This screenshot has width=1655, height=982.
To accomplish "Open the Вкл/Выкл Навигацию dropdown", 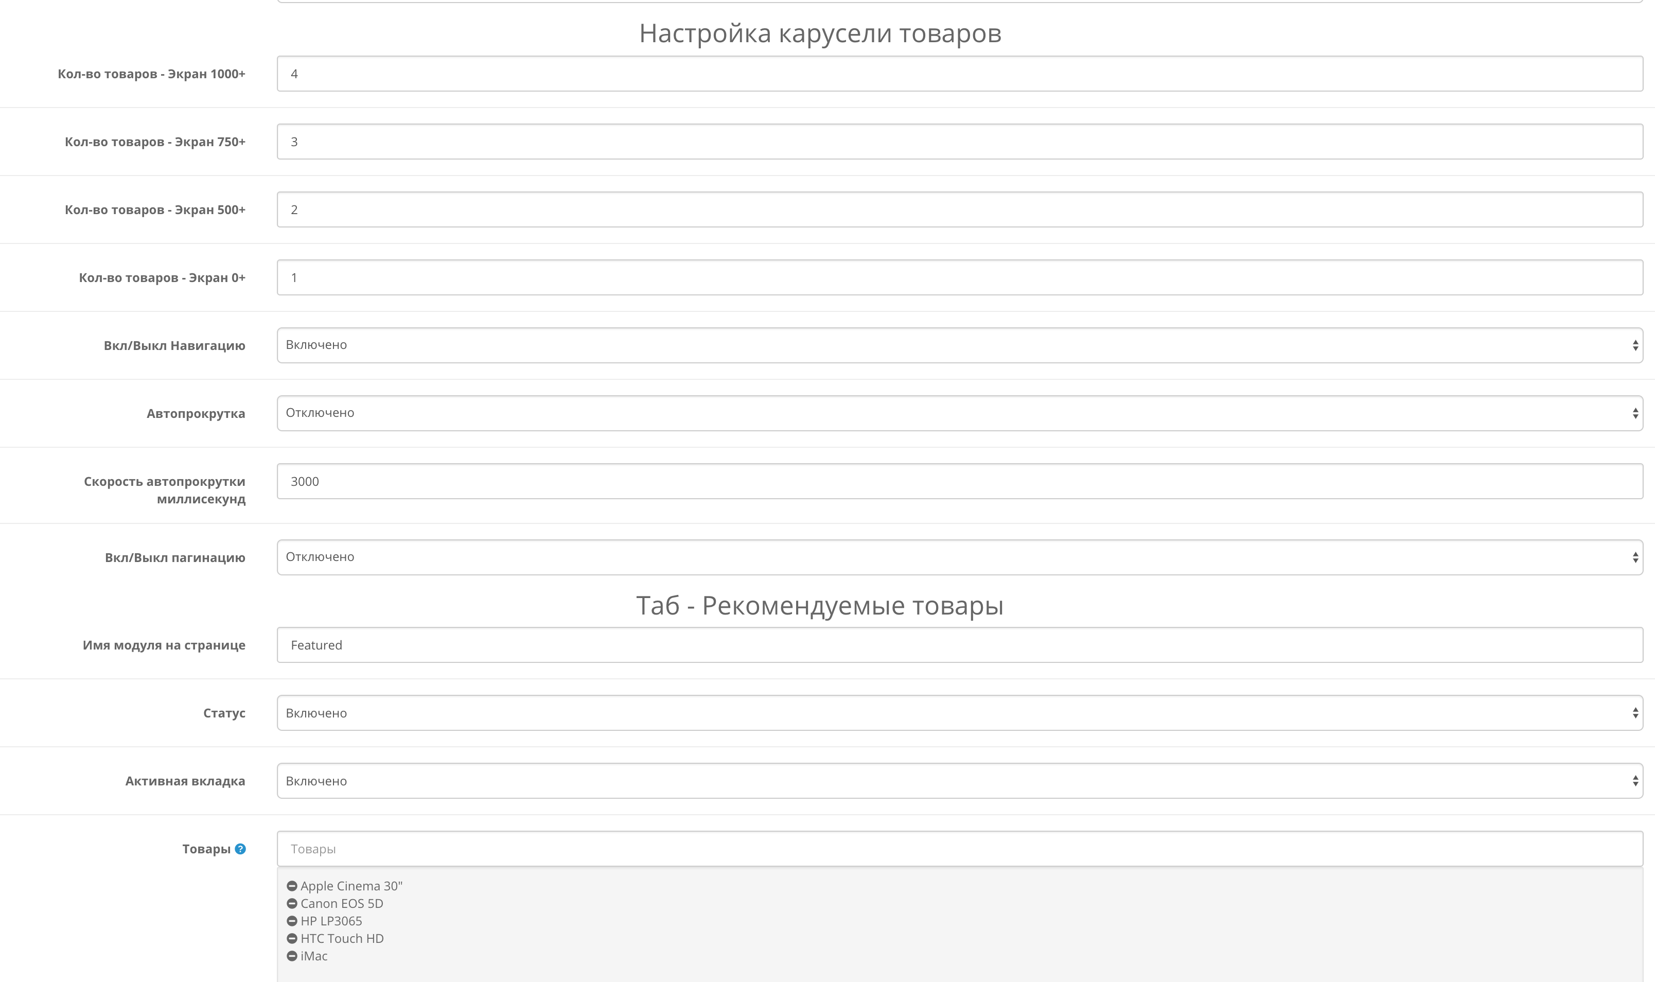I will pyautogui.click(x=960, y=345).
